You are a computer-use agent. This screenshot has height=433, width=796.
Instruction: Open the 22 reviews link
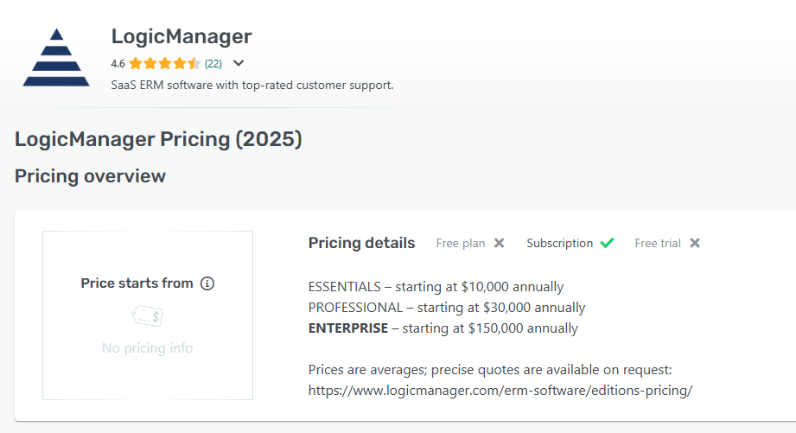click(x=213, y=63)
